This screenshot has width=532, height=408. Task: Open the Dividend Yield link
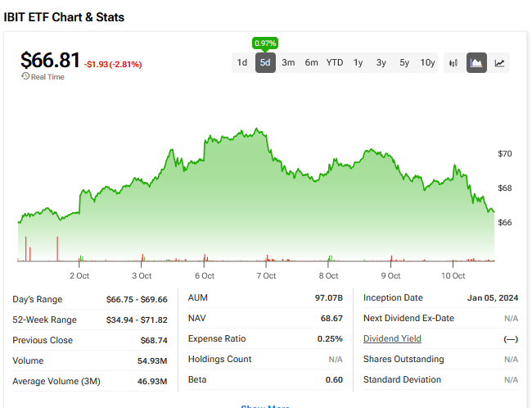392,339
